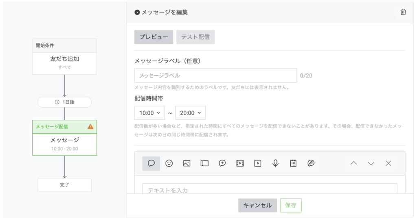
Task: Pick the coupon ticket icon
Action: coord(204,163)
